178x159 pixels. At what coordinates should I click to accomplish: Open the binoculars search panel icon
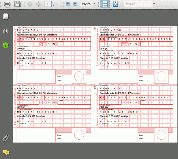6,31
